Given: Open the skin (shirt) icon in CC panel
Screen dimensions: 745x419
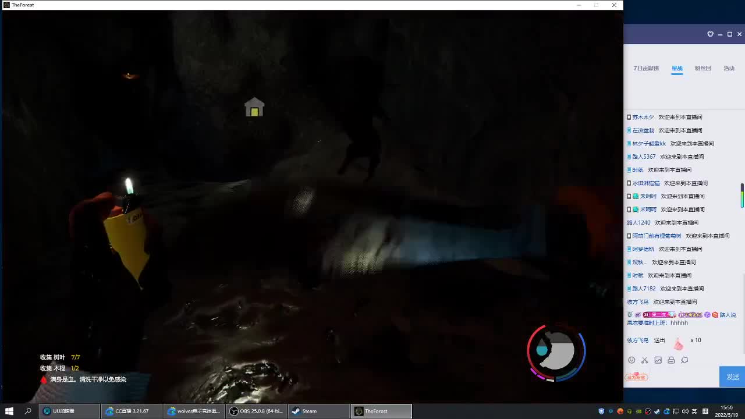Looking at the screenshot, I should [710, 34].
